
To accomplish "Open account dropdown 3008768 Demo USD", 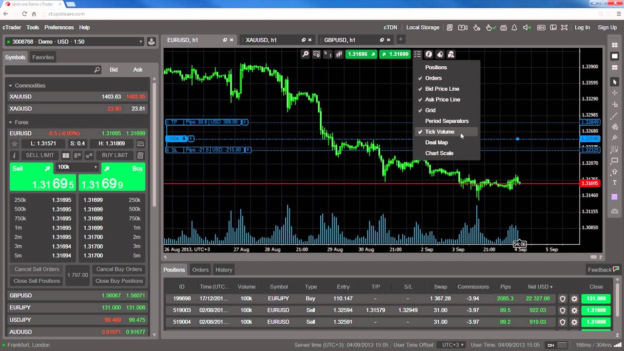I will tap(75, 41).
